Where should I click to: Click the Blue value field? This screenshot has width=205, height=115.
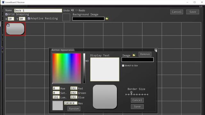tap(74, 97)
